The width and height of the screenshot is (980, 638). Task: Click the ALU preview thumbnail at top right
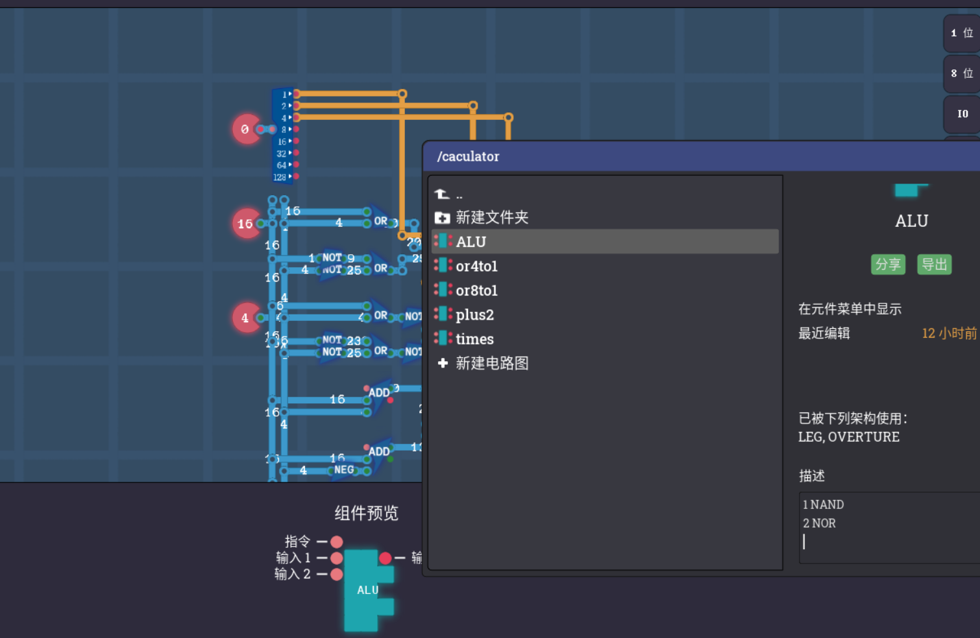tap(911, 190)
